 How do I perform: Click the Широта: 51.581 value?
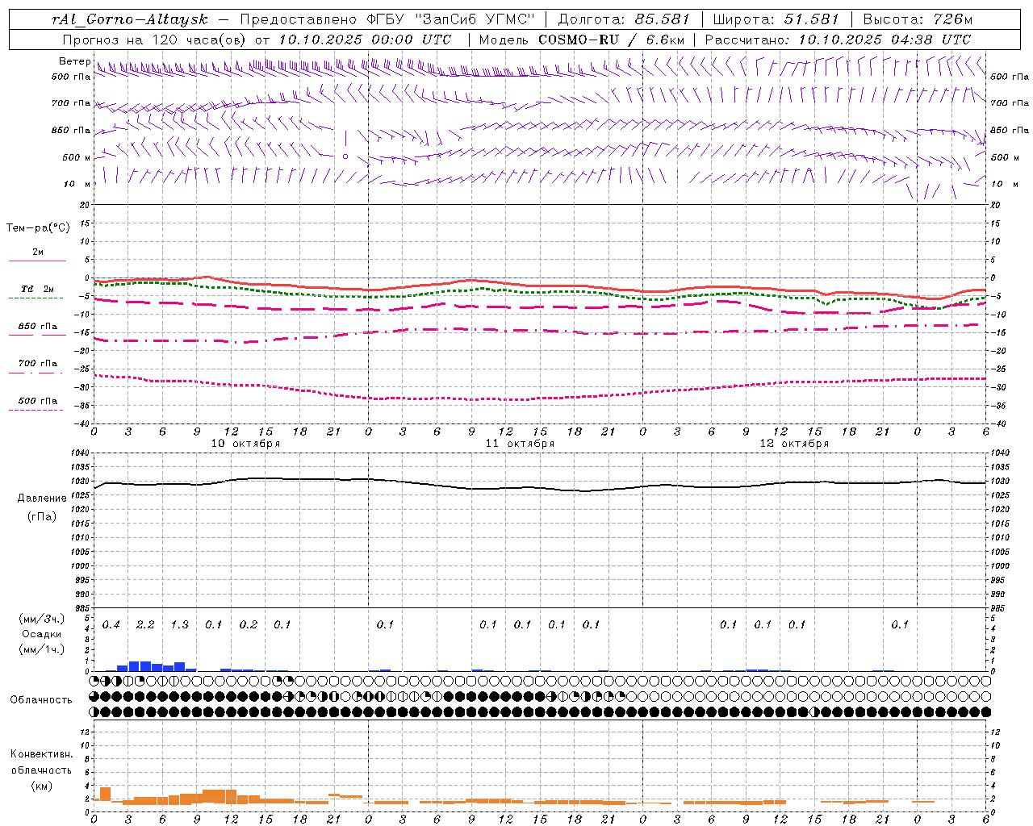[x=776, y=19]
